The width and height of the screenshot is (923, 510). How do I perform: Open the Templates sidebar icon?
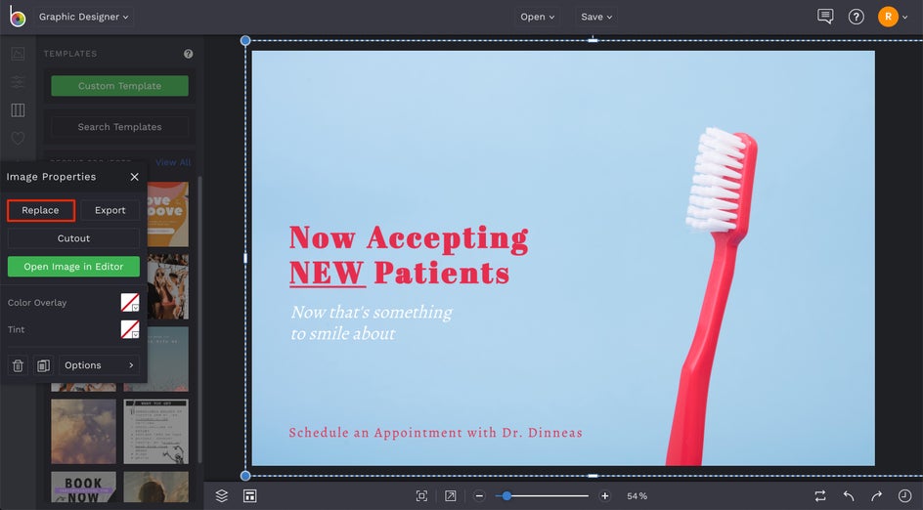click(18, 110)
